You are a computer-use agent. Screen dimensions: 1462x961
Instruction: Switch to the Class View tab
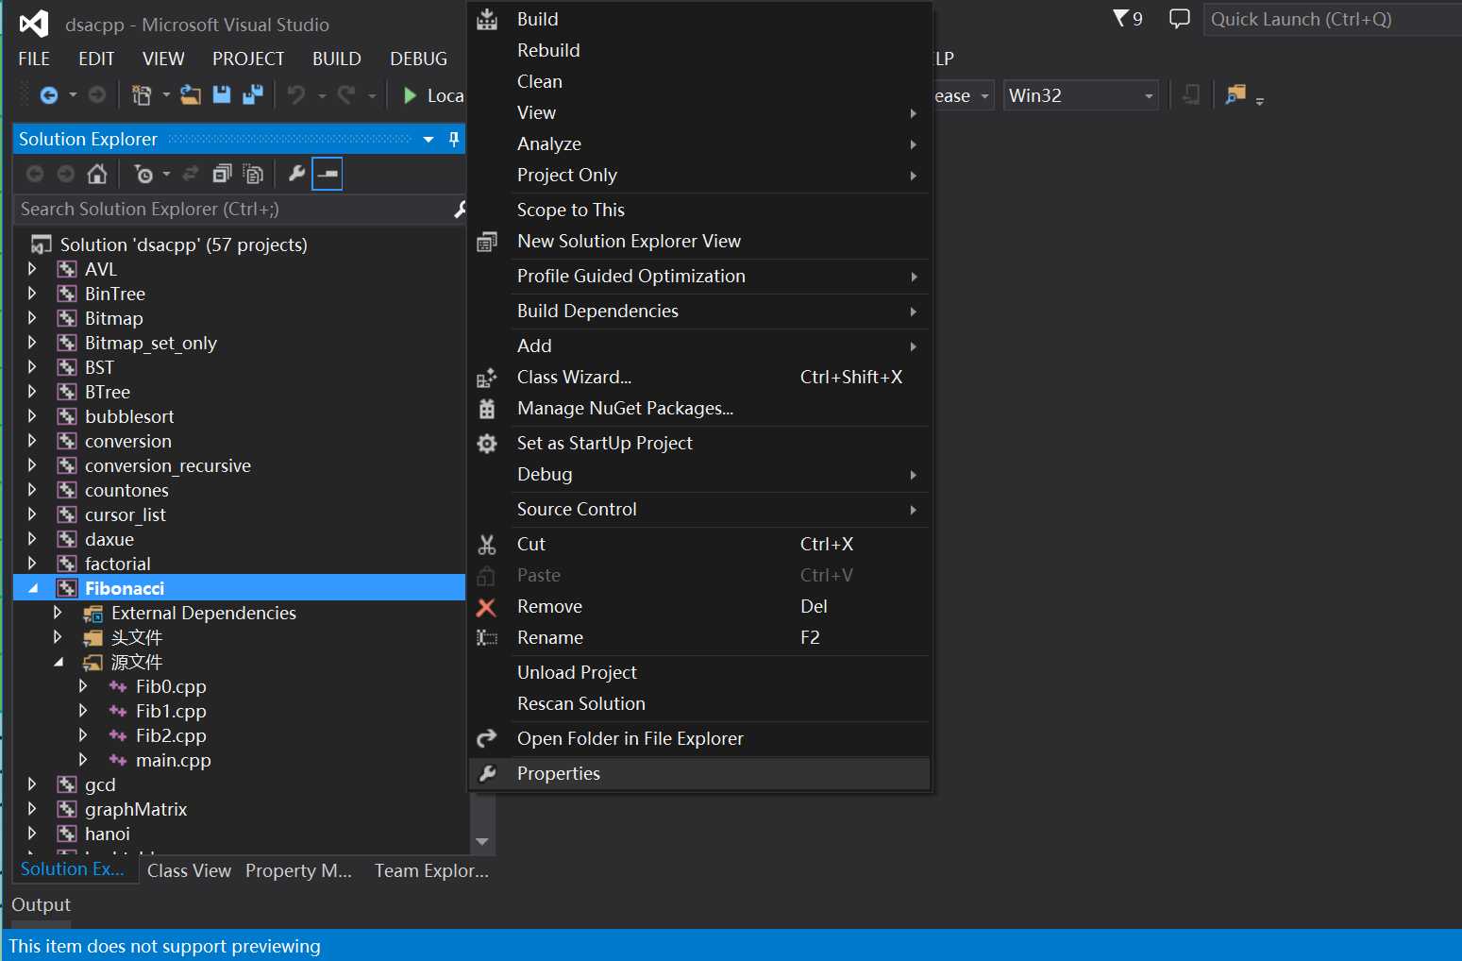click(189, 870)
